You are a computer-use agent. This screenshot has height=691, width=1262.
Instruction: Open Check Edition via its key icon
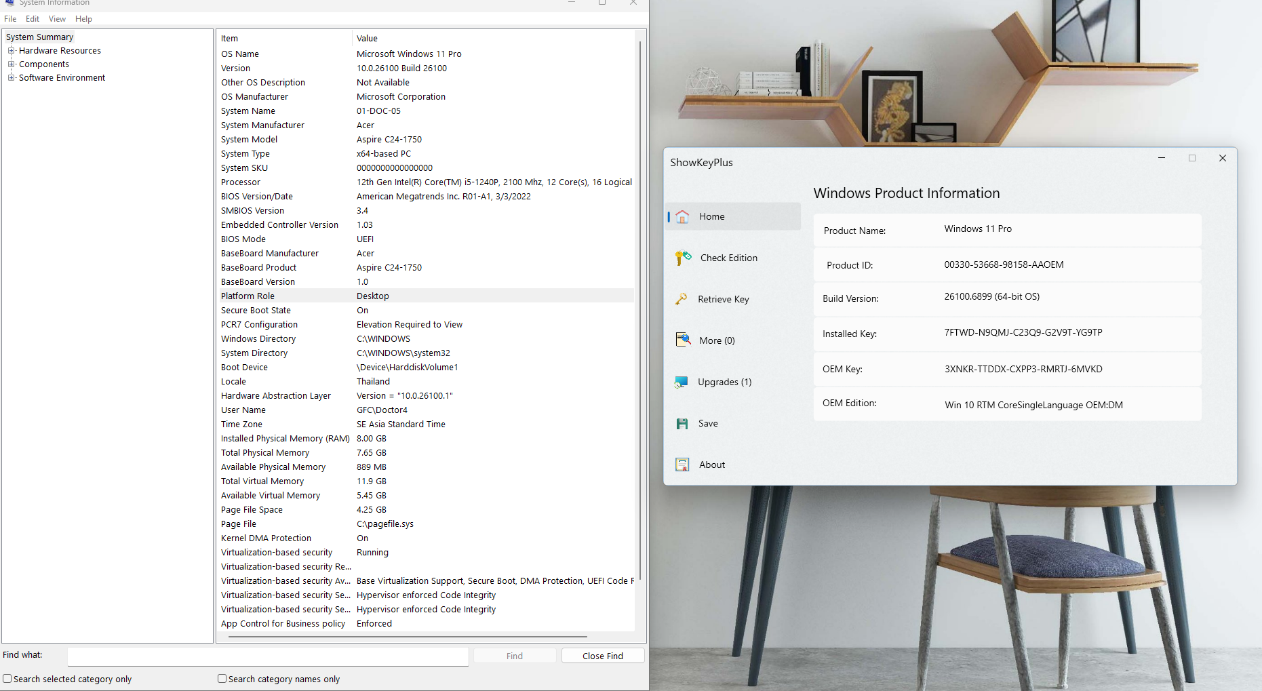683,258
